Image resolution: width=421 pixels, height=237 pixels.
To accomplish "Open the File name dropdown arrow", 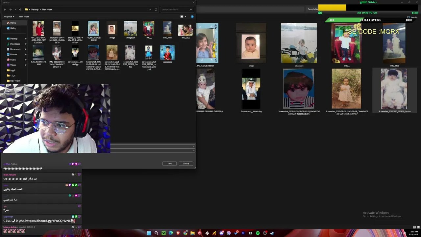I will [x=193, y=146].
